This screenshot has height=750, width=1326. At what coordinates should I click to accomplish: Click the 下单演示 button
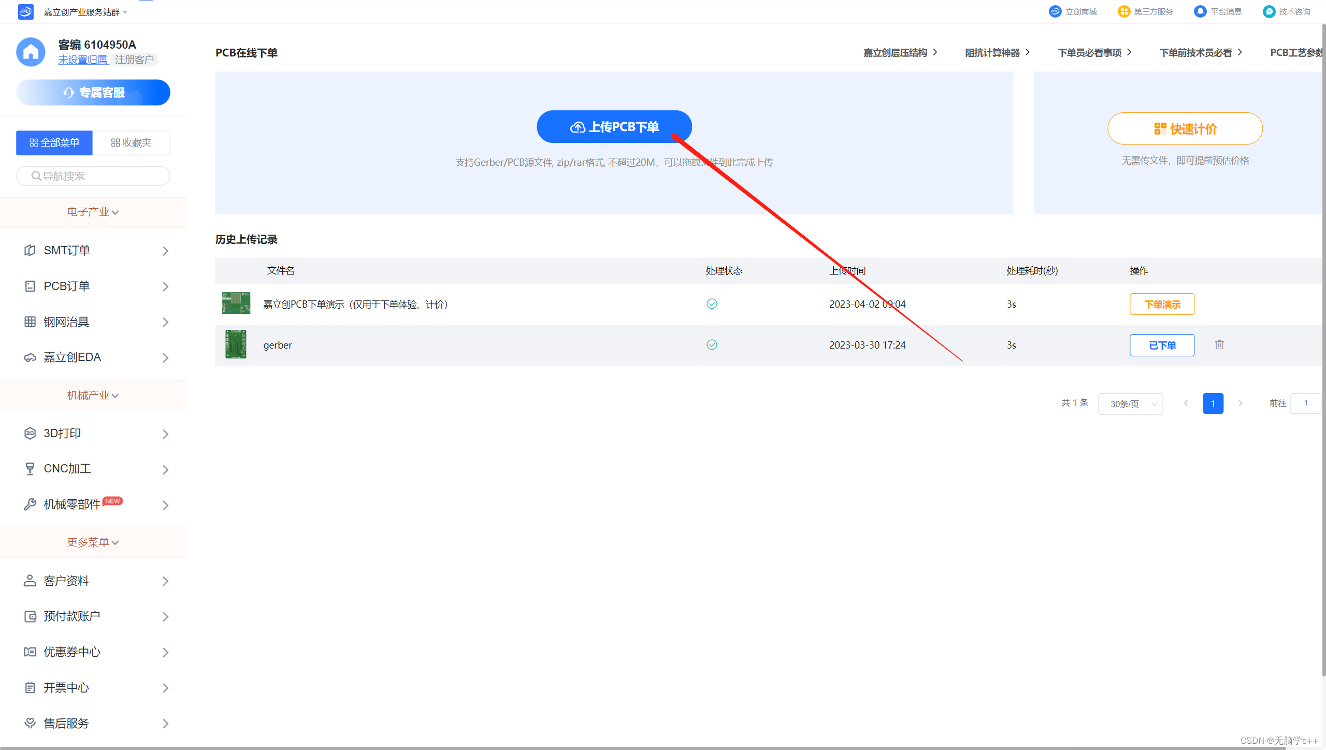coord(1162,304)
